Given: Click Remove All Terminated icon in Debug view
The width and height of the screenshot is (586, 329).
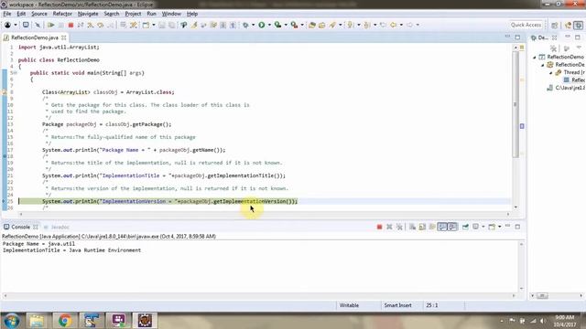Looking at the screenshot, I should 553,48.
